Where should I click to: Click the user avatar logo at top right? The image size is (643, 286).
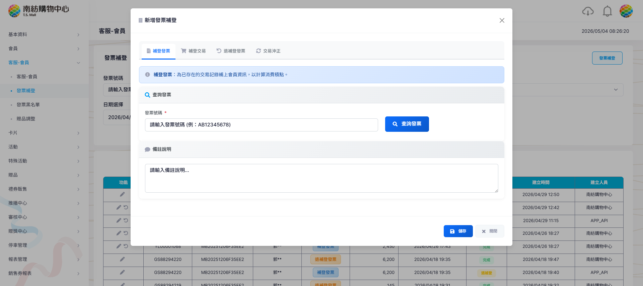(626, 11)
